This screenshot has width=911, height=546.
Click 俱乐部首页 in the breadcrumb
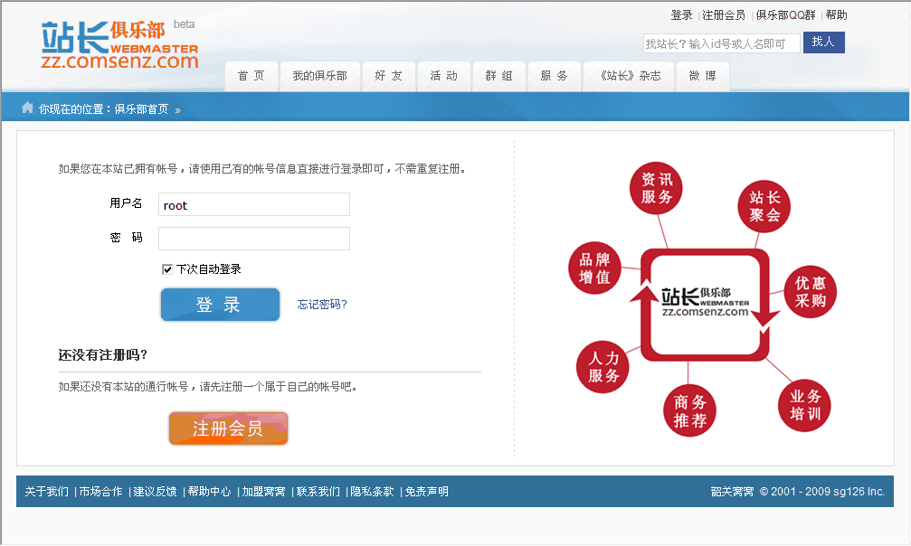point(141,109)
